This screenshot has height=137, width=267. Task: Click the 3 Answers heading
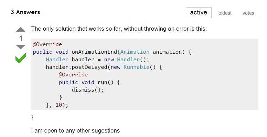(x=25, y=12)
